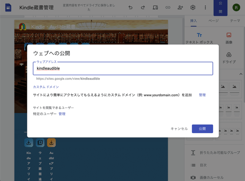Screen dimensions: 245x181
Task: Click the Kindle蔵書管理 document title
Action: (x=36, y=7)
